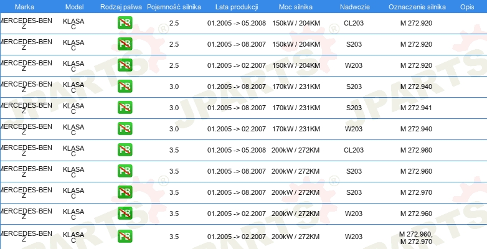
Task: Click capacity 2.5 in the CL203 row
Action: click(x=174, y=23)
